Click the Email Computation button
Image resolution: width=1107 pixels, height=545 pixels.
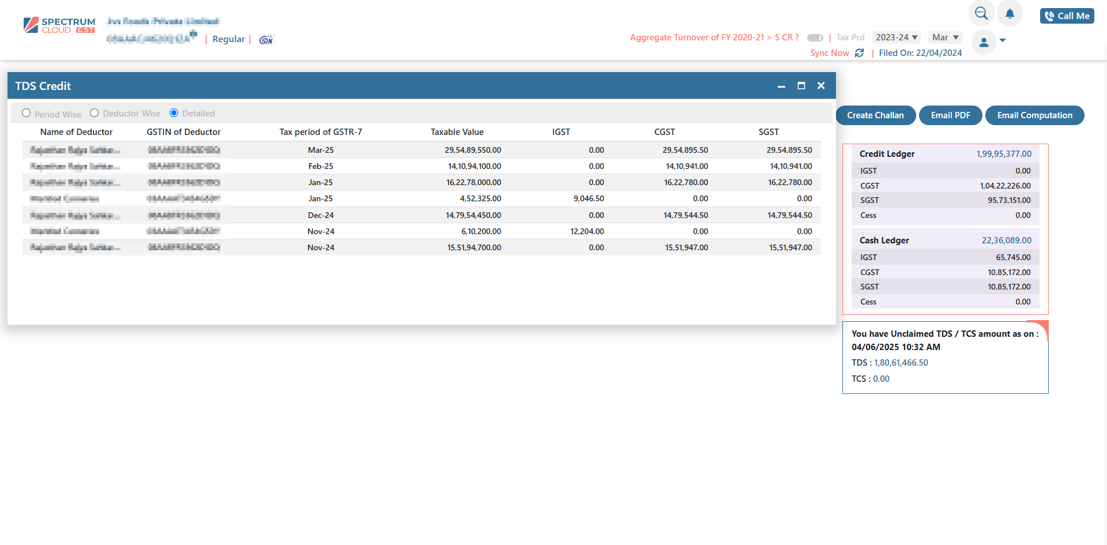tap(1034, 115)
